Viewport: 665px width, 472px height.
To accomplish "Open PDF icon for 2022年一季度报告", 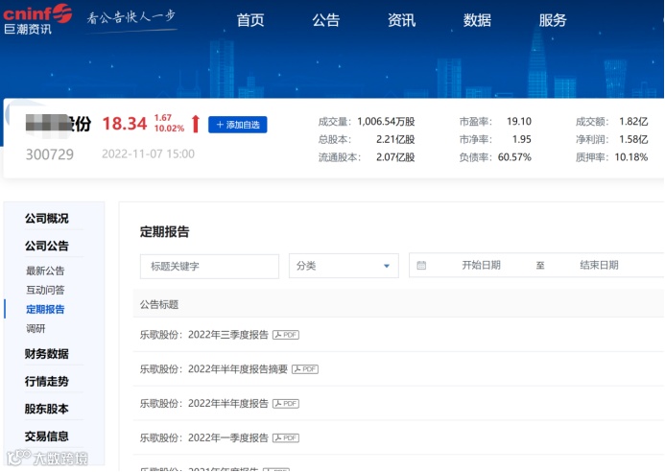I will (x=286, y=438).
